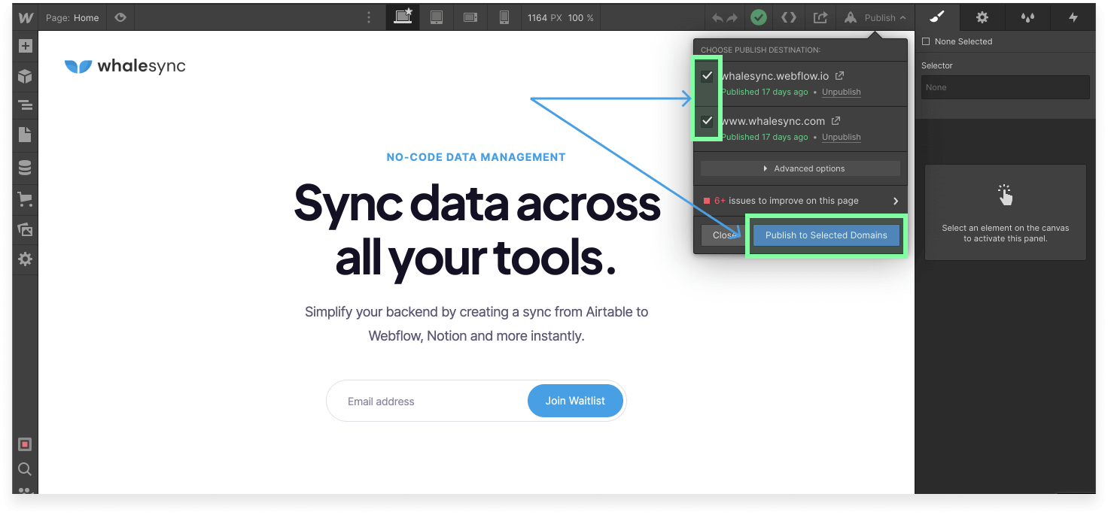This screenshot has width=1108, height=515.
Task: Open the Symbols cube panel
Action: 25,76
